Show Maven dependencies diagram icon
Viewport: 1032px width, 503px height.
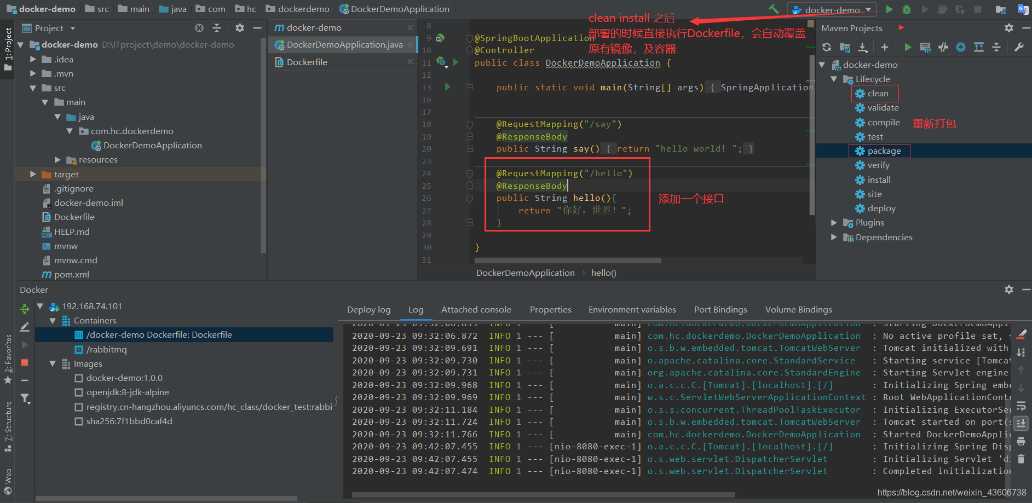pyautogui.click(x=979, y=48)
